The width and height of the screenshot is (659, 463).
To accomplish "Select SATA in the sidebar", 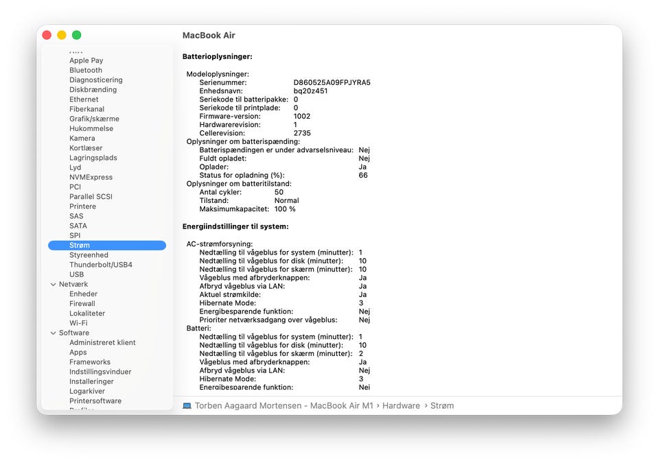I will (x=78, y=226).
